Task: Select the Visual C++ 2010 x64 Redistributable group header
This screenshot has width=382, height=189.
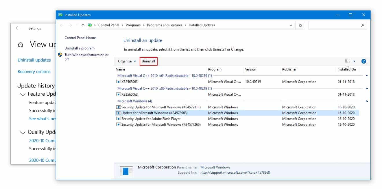Action: (165, 76)
